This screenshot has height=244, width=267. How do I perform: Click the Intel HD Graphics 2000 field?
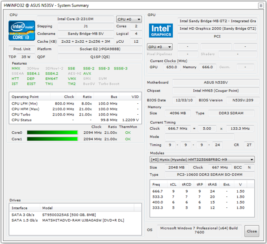coord(217,28)
